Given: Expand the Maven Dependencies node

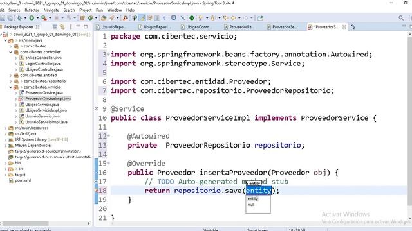Looking at the screenshot, I should click(x=6, y=146).
